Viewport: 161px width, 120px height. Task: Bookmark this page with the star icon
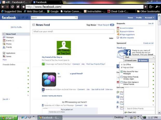(x=24, y=7)
